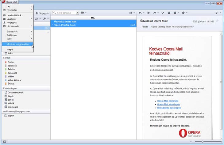This screenshot has width=224, height=145.
Task: Click the label tag icon
Action: 183,13
